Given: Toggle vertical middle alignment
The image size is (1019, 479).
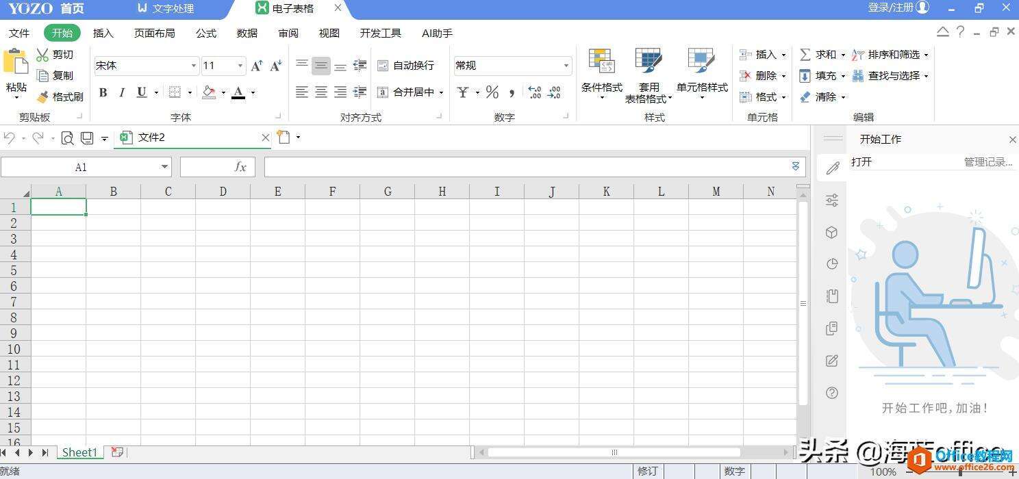Looking at the screenshot, I should coord(321,66).
